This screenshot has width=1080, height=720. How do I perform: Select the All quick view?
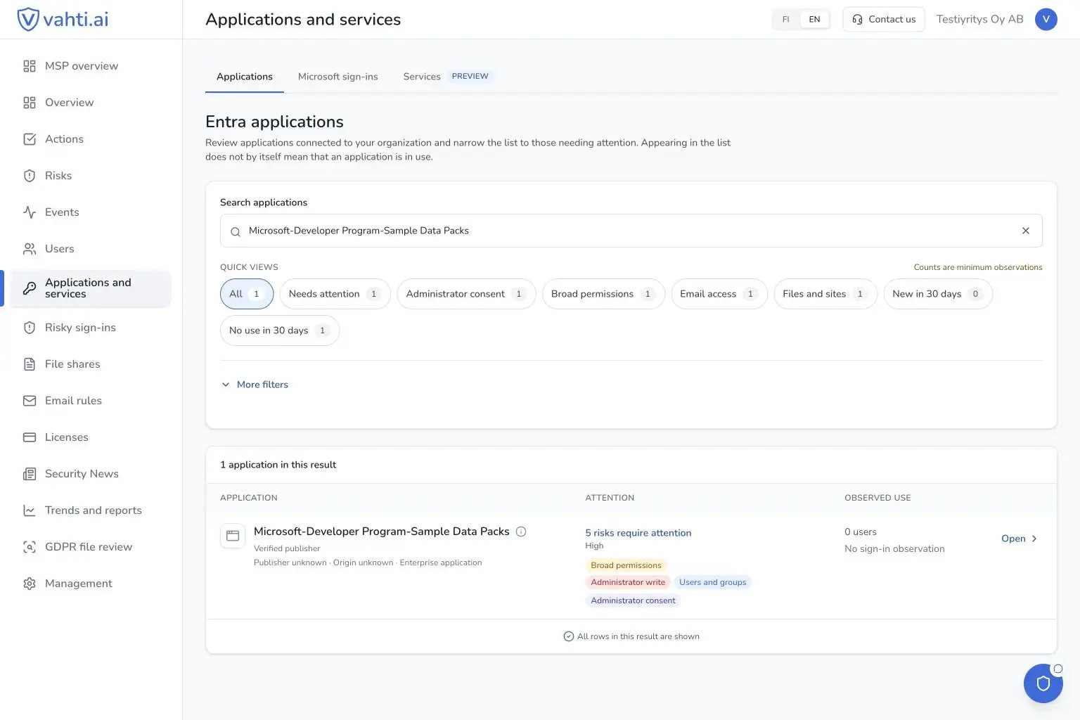coord(247,294)
